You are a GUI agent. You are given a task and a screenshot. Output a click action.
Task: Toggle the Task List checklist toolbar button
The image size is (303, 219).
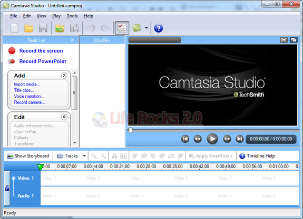[122, 28]
